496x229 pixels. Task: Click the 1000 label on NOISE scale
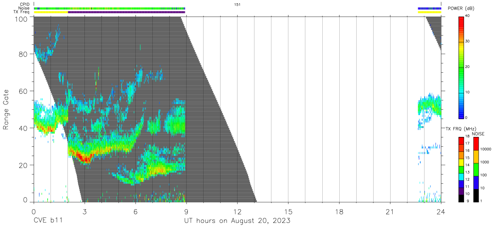485,162
